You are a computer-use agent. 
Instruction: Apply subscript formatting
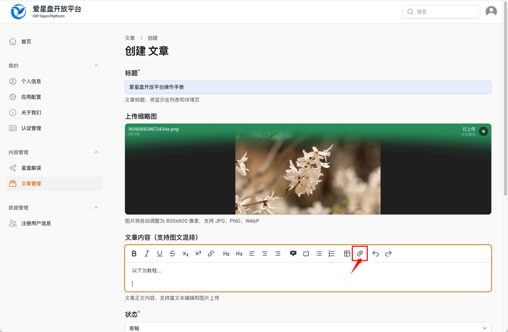tap(185, 254)
